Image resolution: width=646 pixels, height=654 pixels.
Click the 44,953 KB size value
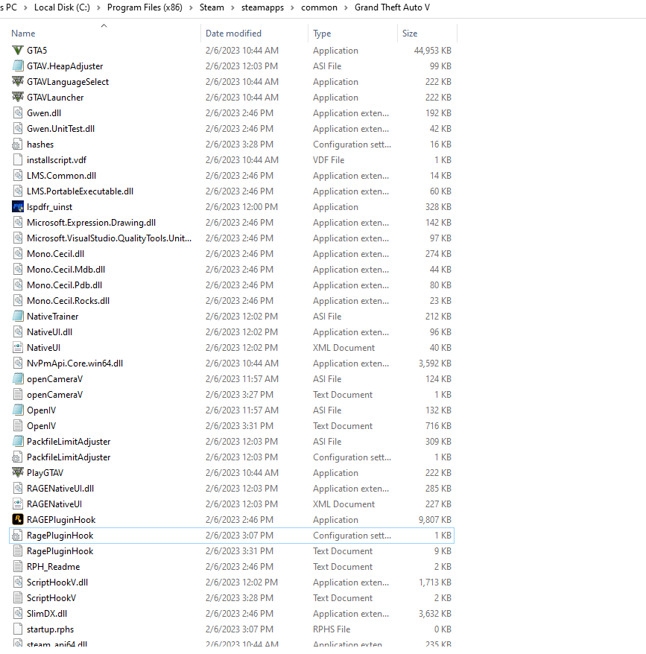tap(432, 51)
